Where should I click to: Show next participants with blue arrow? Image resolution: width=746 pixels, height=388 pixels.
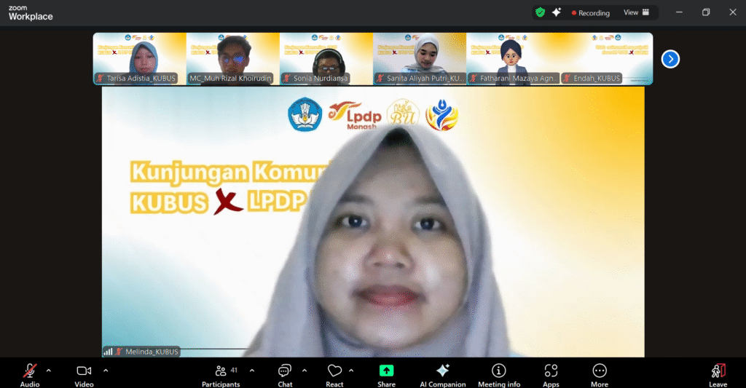click(670, 59)
